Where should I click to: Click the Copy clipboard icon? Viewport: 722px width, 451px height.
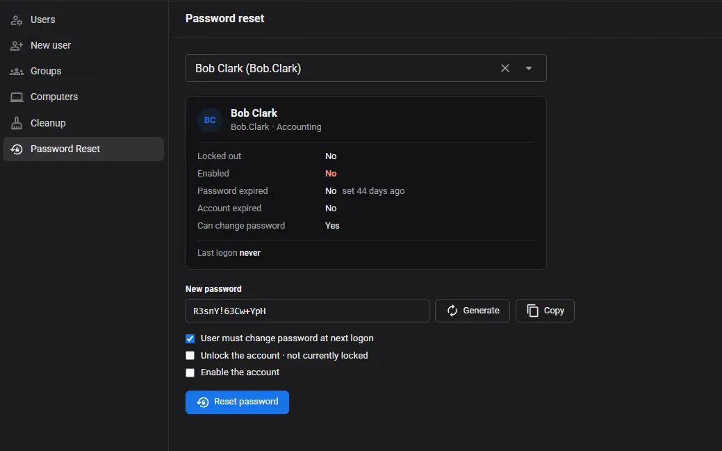(532, 311)
